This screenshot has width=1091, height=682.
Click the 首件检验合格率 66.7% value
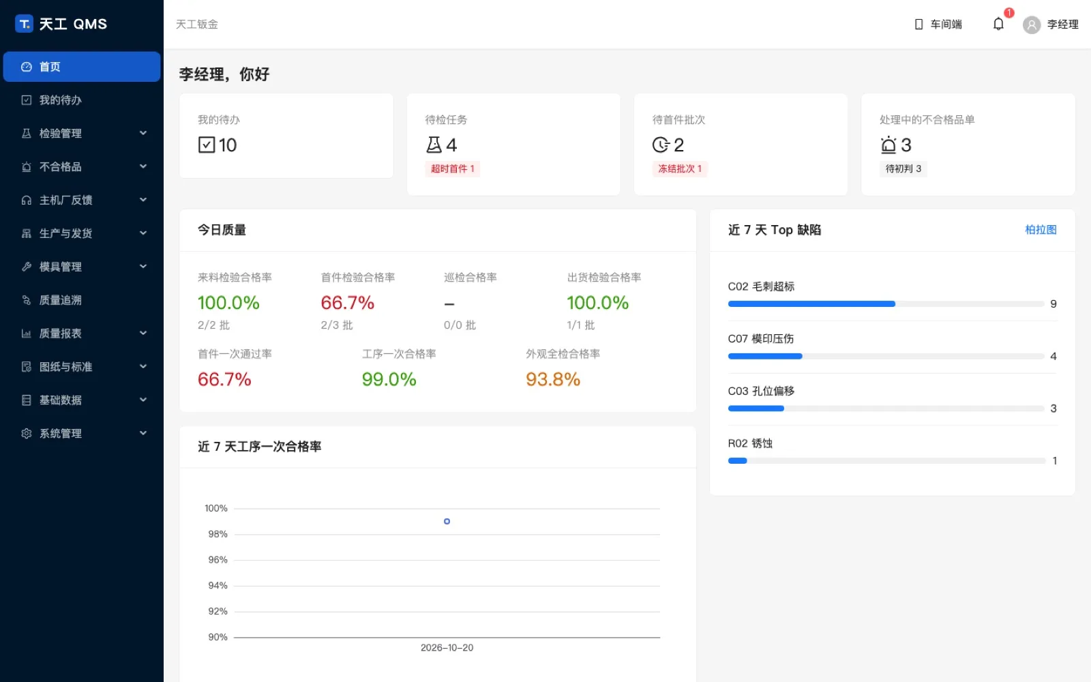click(x=348, y=303)
